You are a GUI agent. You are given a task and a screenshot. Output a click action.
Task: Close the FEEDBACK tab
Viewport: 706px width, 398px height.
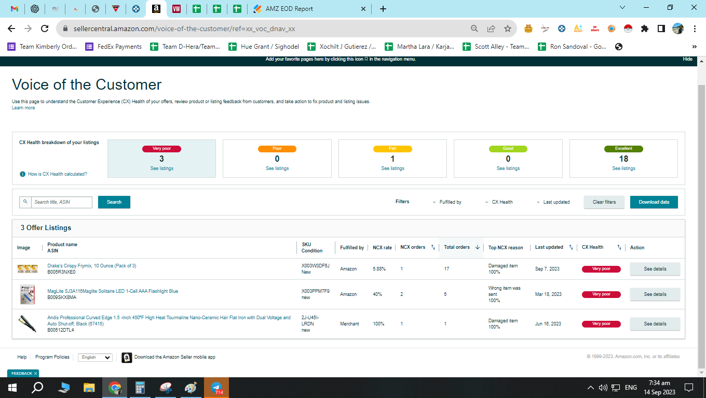pos(35,373)
